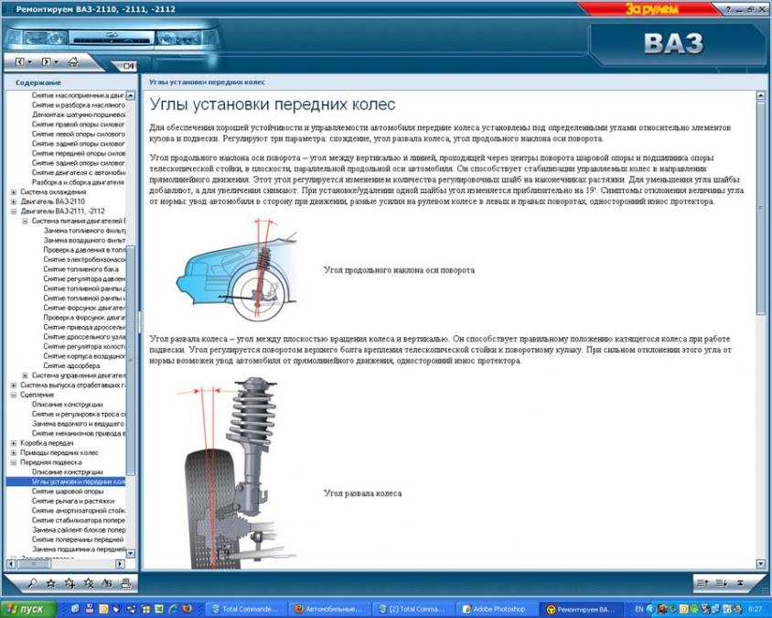Go to previous topic with the list-up icon
The width and height of the screenshot is (772, 618).
point(702,583)
